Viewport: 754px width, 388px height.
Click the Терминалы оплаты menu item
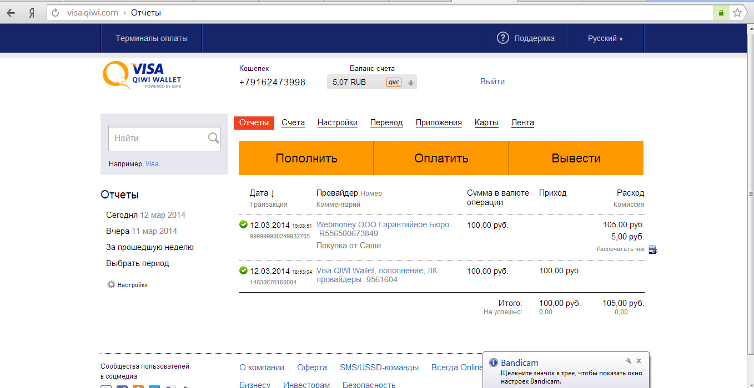152,38
